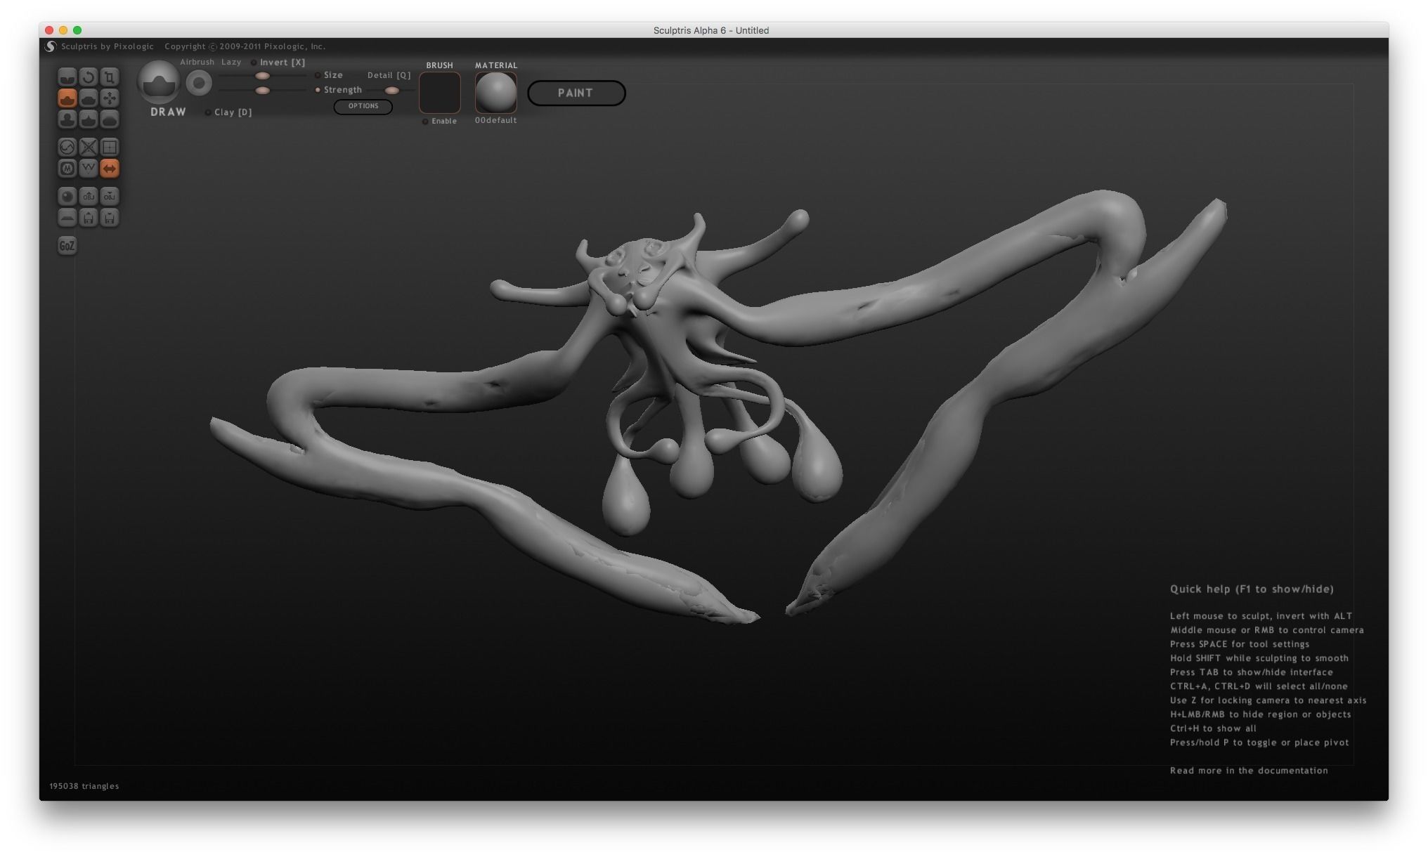This screenshot has height=857, width=1428.
Task: Open the MATERIAL sphere picker
Action: (496, 92)
